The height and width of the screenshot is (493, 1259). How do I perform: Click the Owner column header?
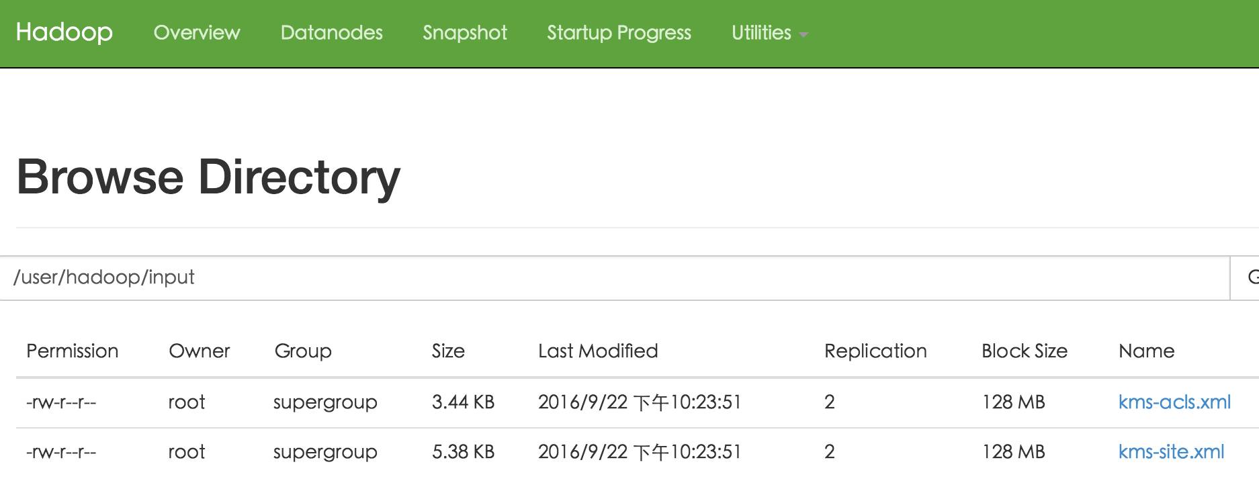coord(199,351)
